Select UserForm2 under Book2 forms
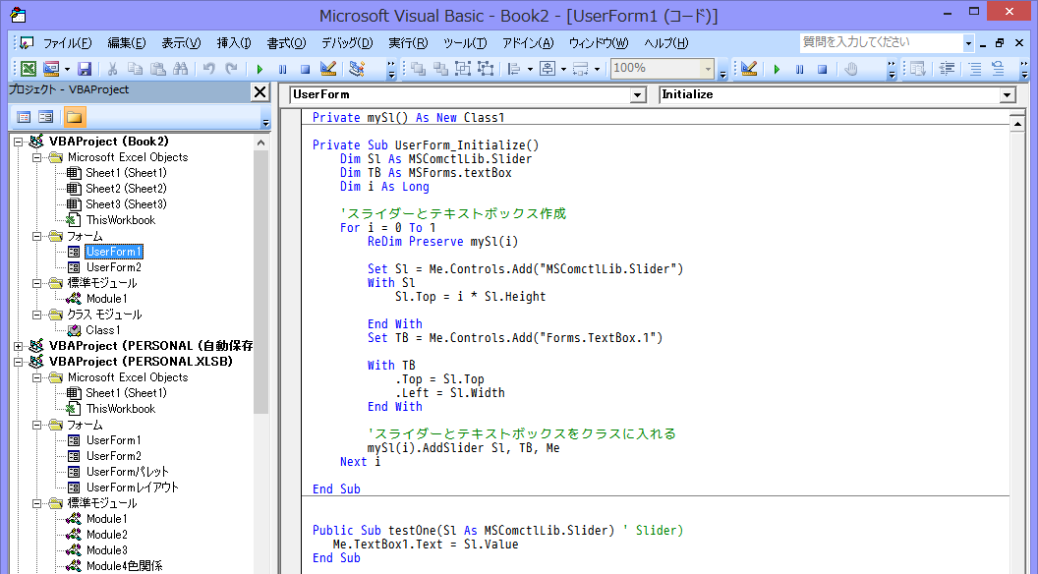 (114, 267)
